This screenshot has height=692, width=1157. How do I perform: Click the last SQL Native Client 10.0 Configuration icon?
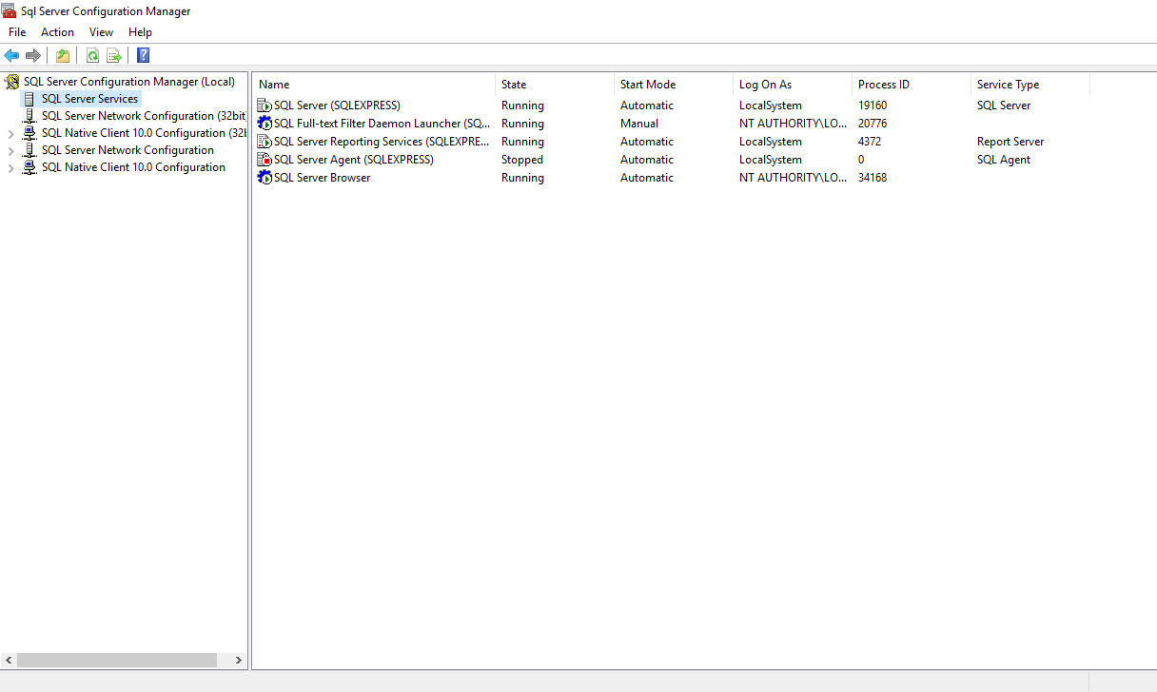click(29, 167)
